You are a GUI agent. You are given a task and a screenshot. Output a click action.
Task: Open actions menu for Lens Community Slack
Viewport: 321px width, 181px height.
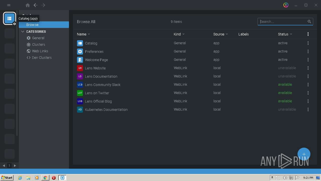[308, 85]
